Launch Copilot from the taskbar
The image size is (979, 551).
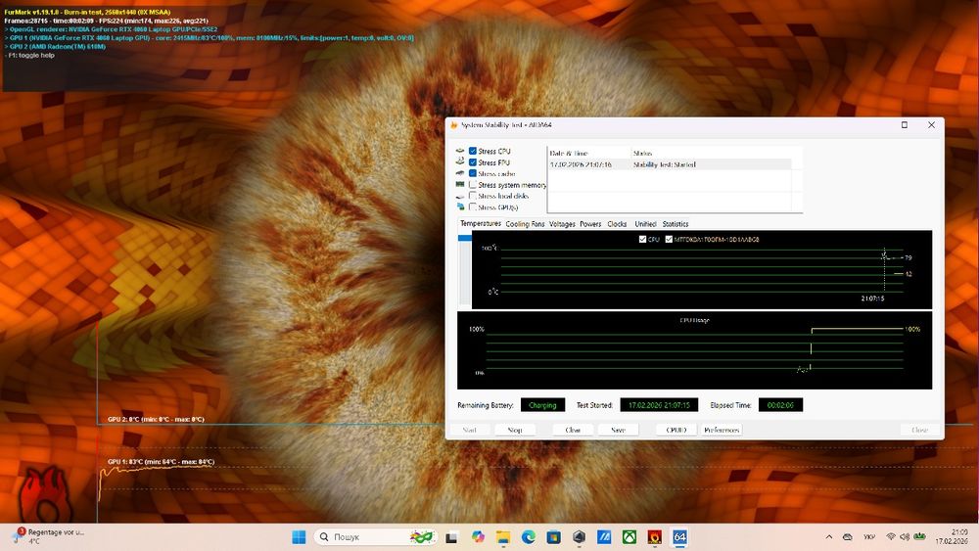(478, 537)
